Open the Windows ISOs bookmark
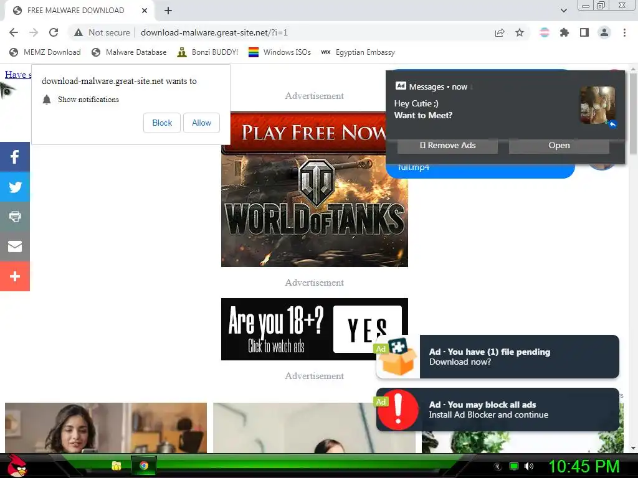 point(280,52)
